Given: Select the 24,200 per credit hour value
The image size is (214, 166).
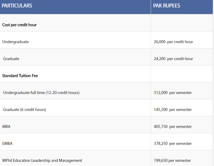Looking at the screenshot, I should (x=173, y=59).
